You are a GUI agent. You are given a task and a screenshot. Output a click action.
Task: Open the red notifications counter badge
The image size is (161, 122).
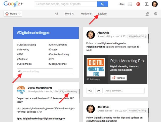tap(138, 4)
